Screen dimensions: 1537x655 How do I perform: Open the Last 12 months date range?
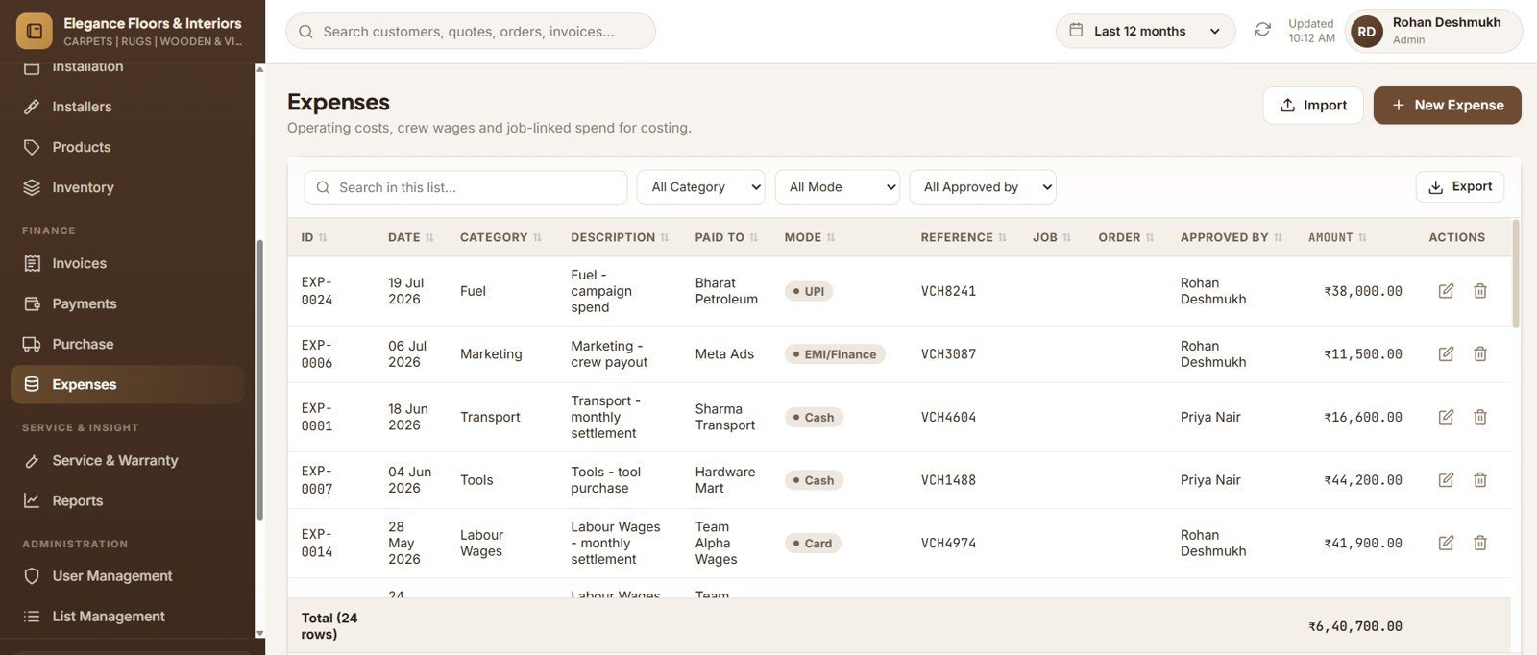(1145, 31)
